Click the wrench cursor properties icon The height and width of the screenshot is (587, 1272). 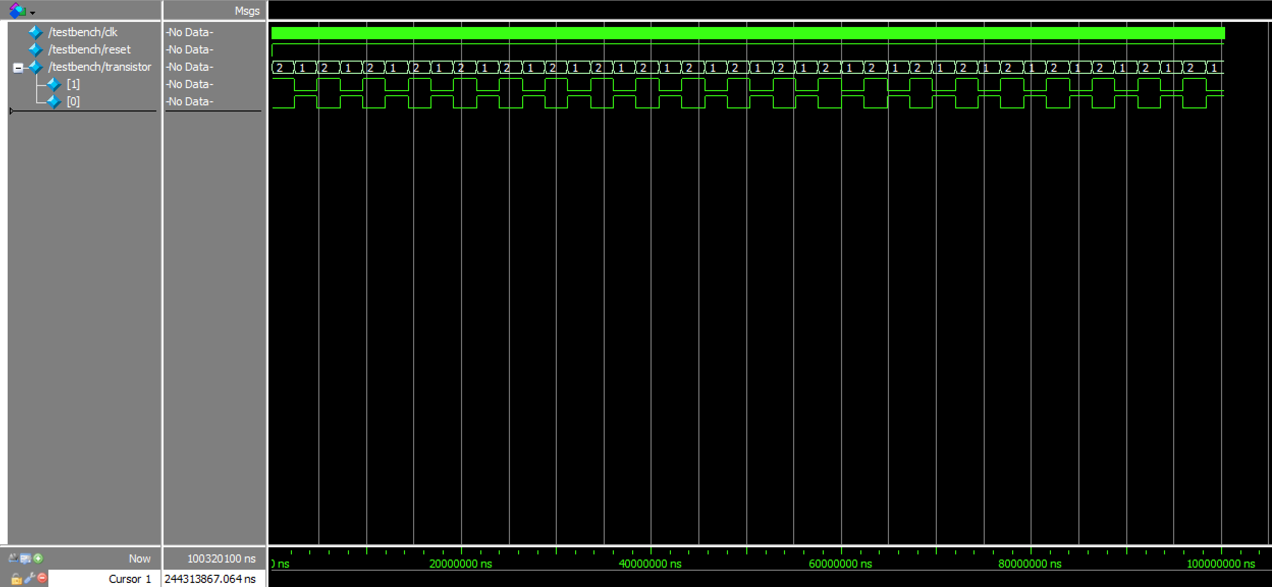click(x=30, y=578)
